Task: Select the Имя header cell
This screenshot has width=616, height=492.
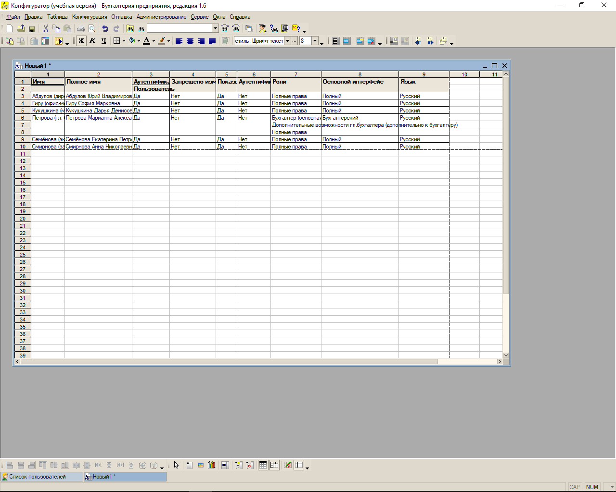Action: coord(48,82)
